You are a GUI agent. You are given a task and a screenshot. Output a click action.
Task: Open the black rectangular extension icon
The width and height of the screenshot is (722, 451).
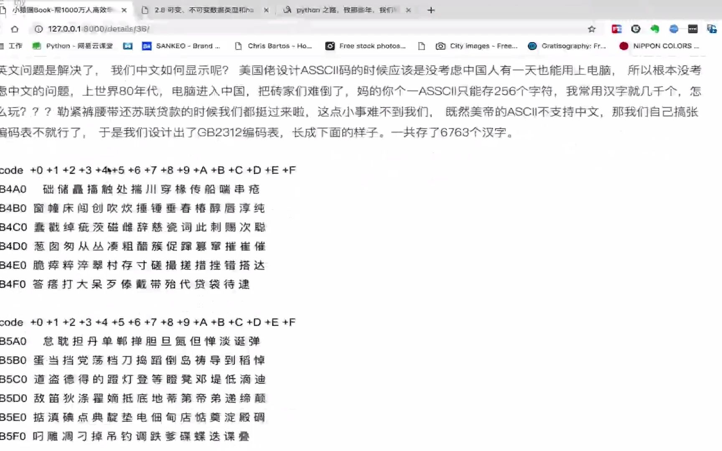click(693, 29)
